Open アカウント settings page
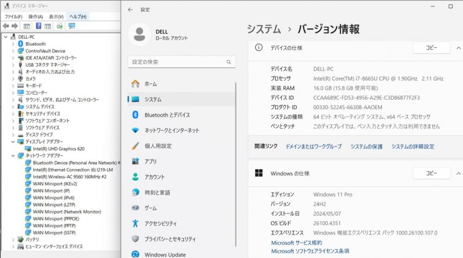 [181, 177]
